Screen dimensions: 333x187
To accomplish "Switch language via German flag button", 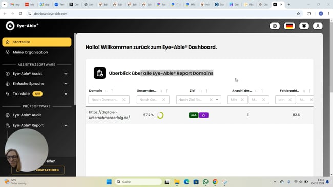I will point(289,26).
